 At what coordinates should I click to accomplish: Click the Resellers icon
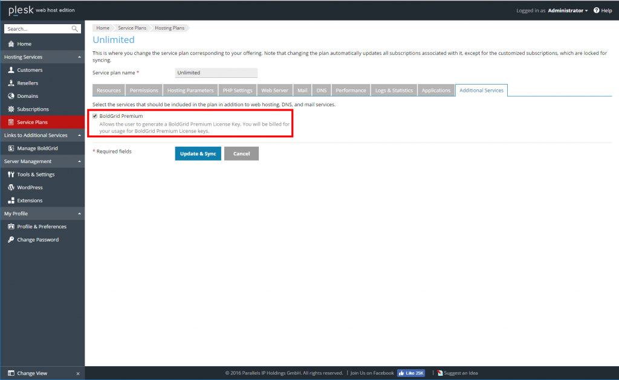tap(11, 83)
